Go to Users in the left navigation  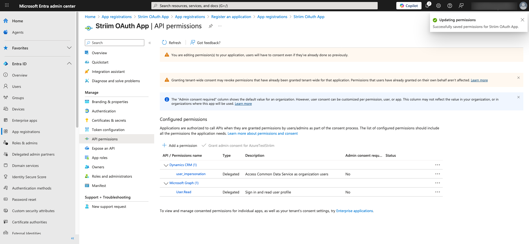click(x=16, y=86)
